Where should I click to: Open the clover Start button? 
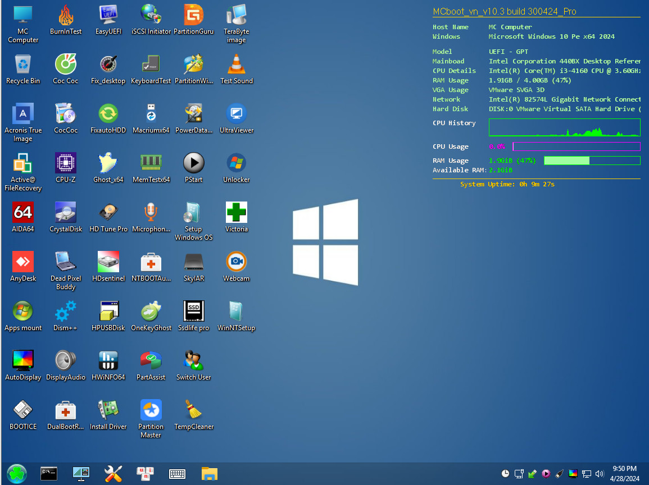[17, 474]
